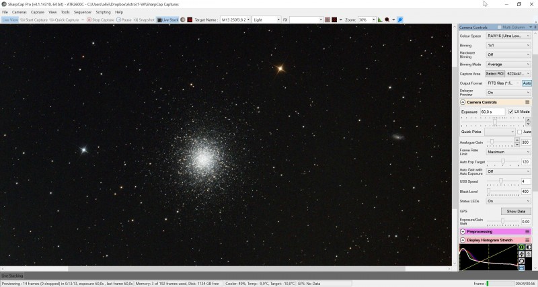The image size is (538, 287).
Task: Click the Output Format Auto button
Action: (x=527, y=83)
